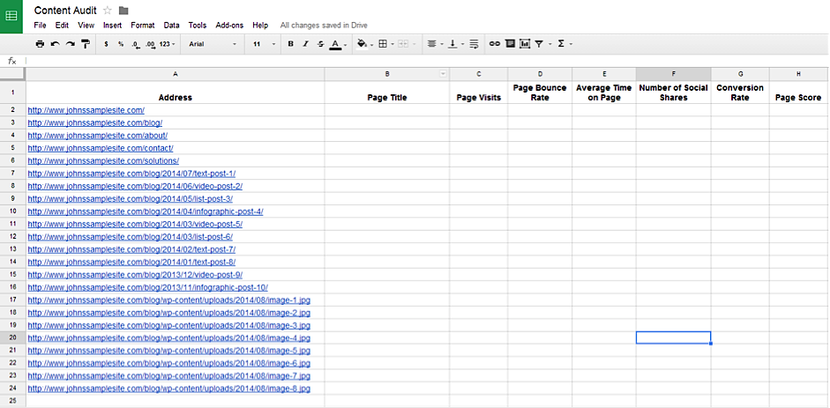Click the undo arrow icon
The image size is (830, 408).
(x=55, y=43)
